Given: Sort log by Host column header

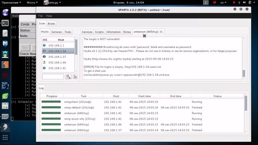Looking at the screenshot, I should 116,96.
